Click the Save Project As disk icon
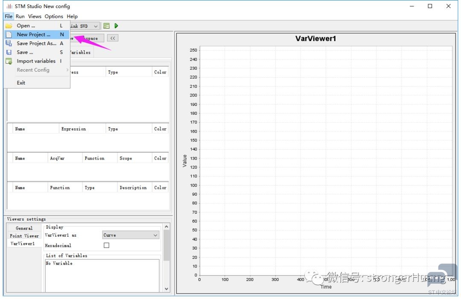Image resolution: width=461 pixels, height=299 pixels. (x=9, y=44)
